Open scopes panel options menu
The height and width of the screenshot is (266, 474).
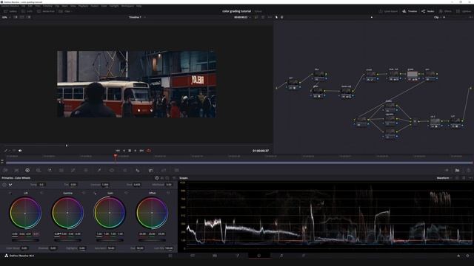coord(470,178)
